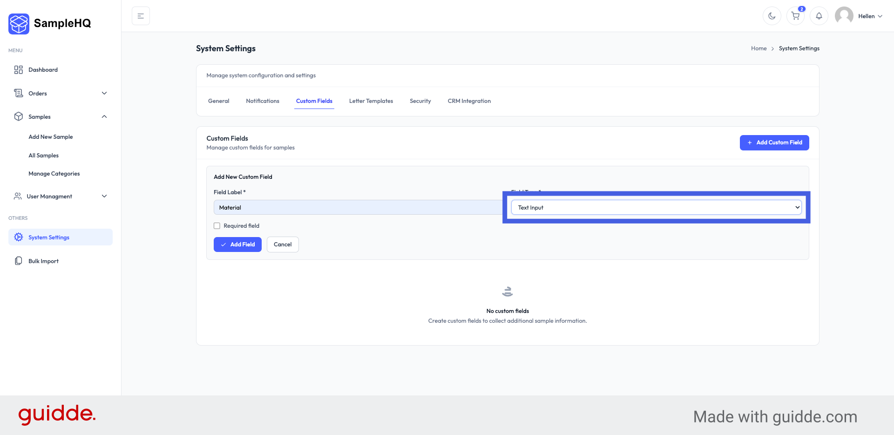This screenshot has width=894, height=435.
Task: Click the Add Custom Field button
Action: pos(774,143)
